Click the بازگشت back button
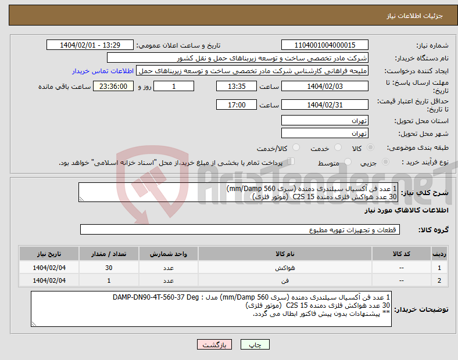 coord(214,344)
